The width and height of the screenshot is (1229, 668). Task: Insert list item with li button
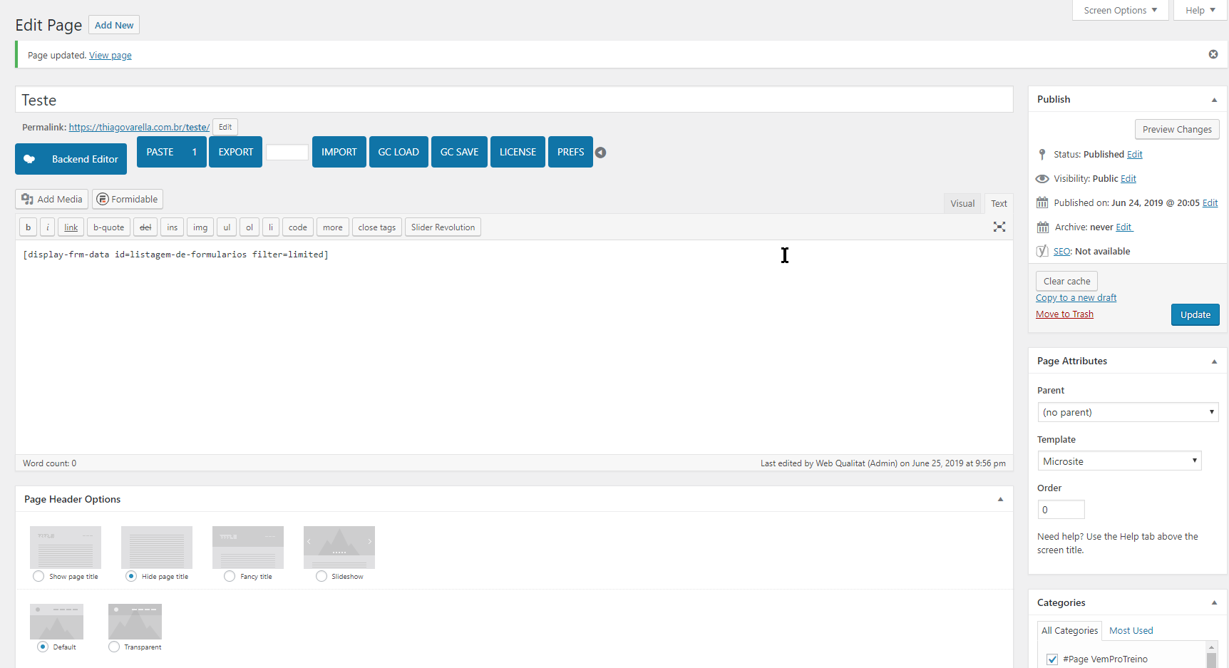(271, 227)
